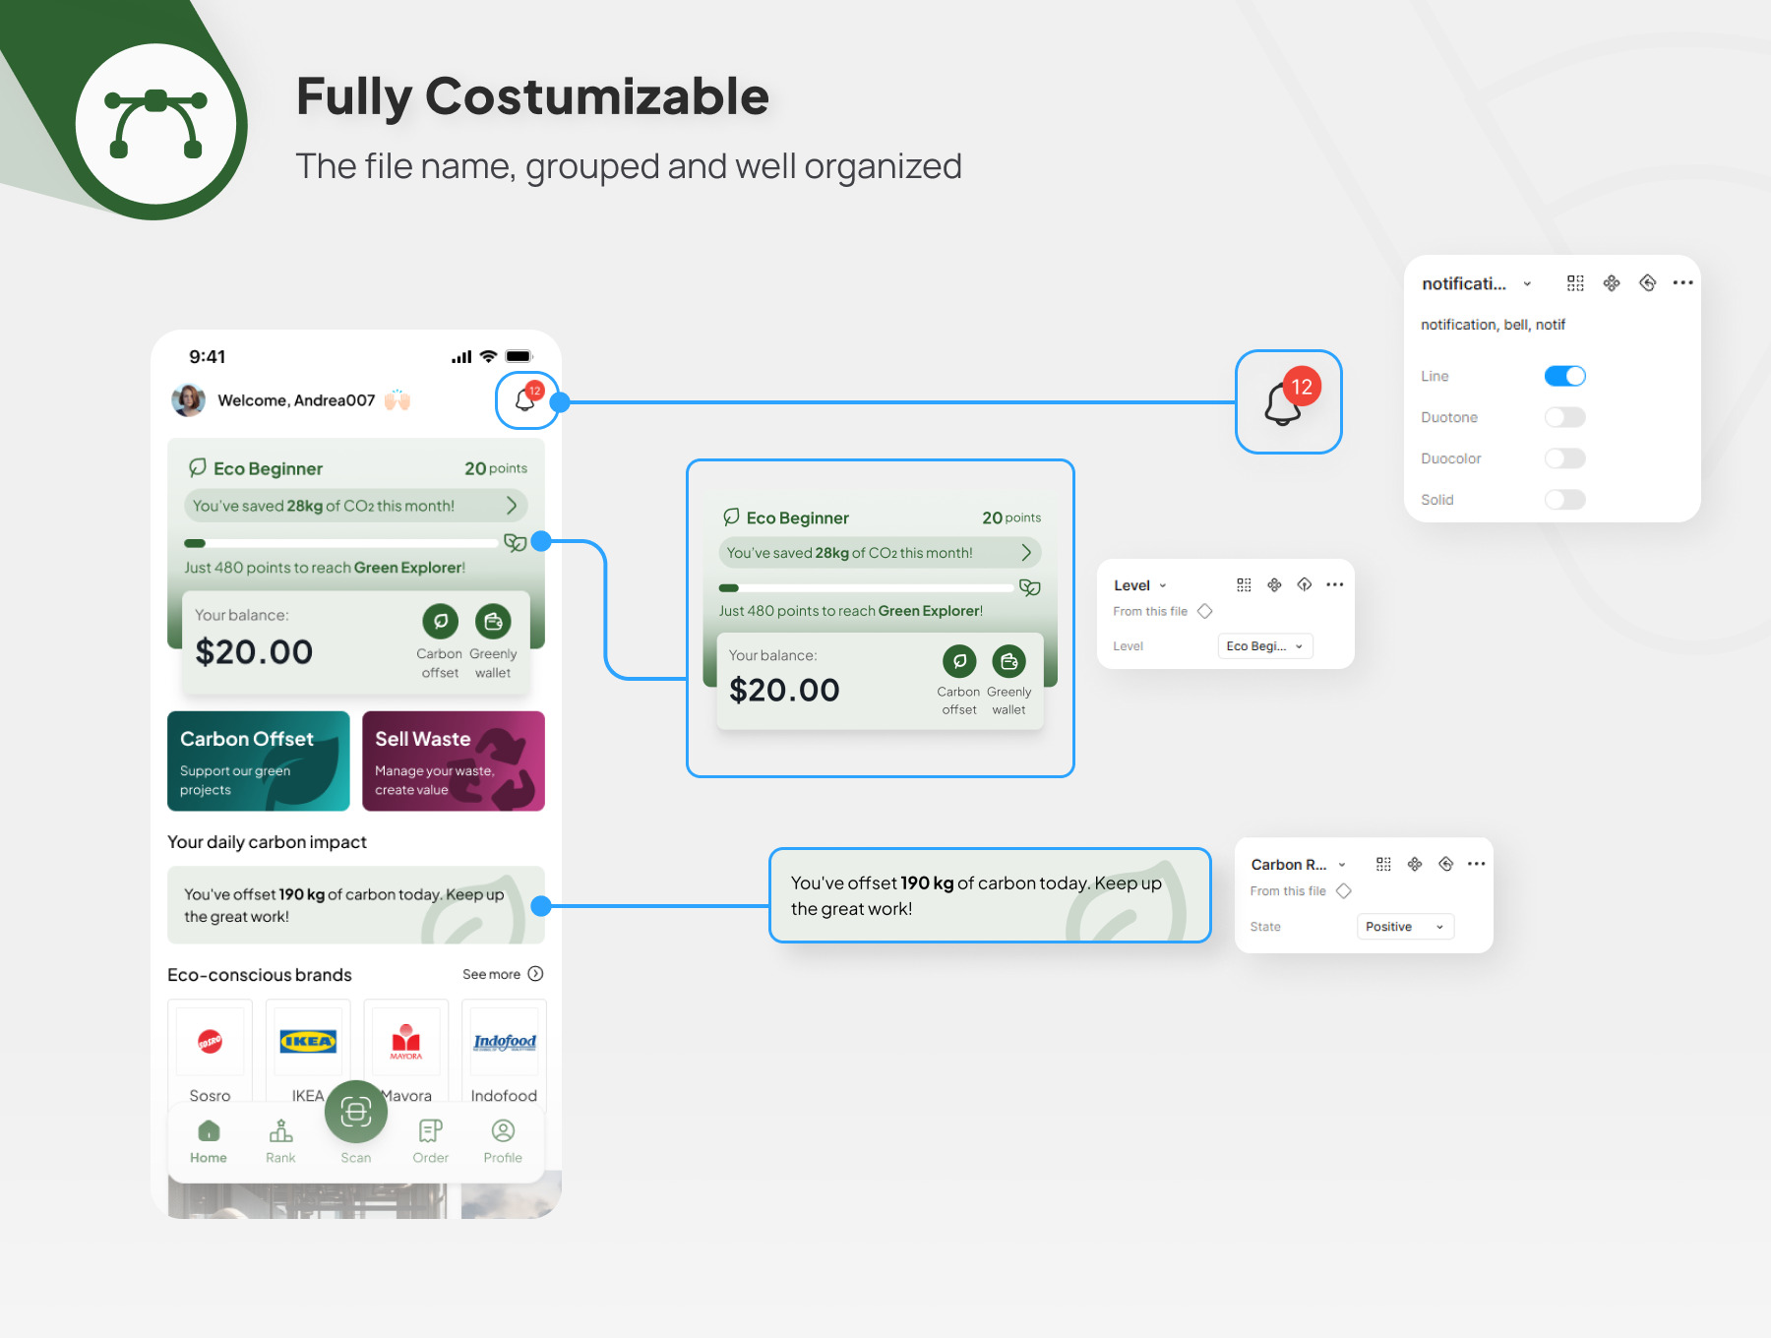The height and width of the screenshot is (1338, 1771).
Task: Click the points progress bar in phone
Action: point(341,543)
